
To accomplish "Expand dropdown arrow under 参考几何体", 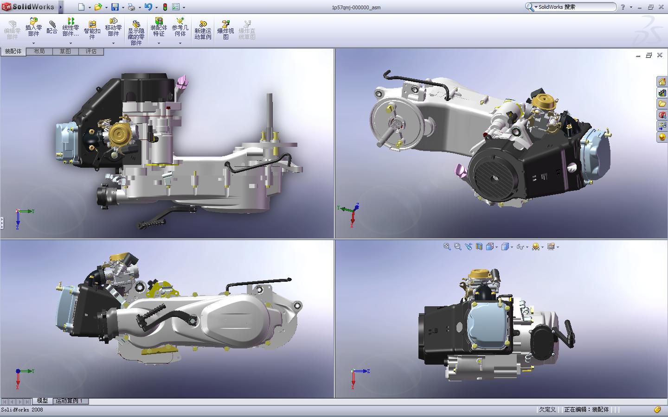I will [x=180, y=43].
